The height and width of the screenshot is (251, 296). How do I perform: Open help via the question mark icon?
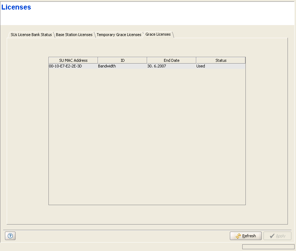point(10,236)
